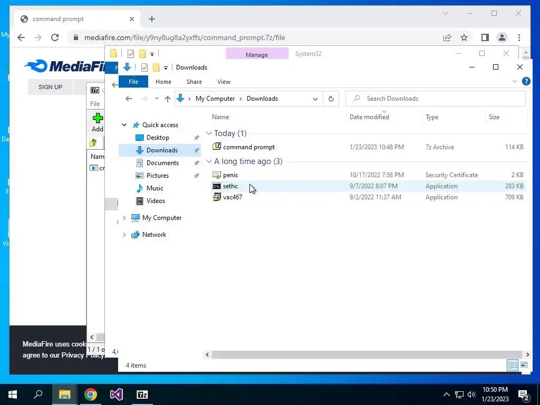Open the notification center icon

(523, 395)
